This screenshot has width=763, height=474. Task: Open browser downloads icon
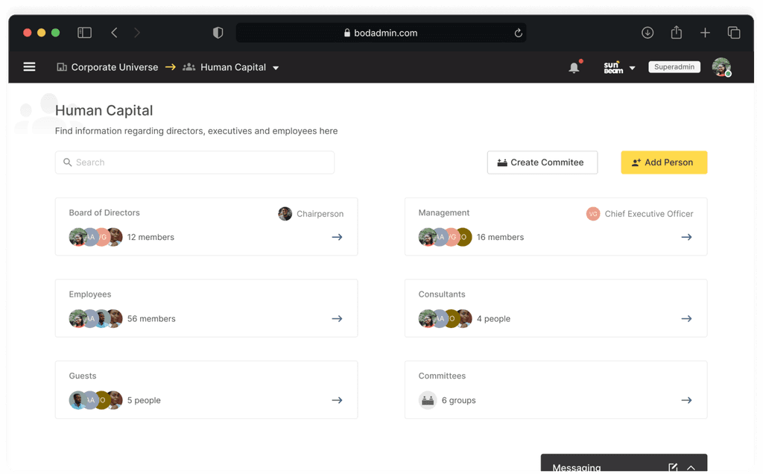pos(648,33)
